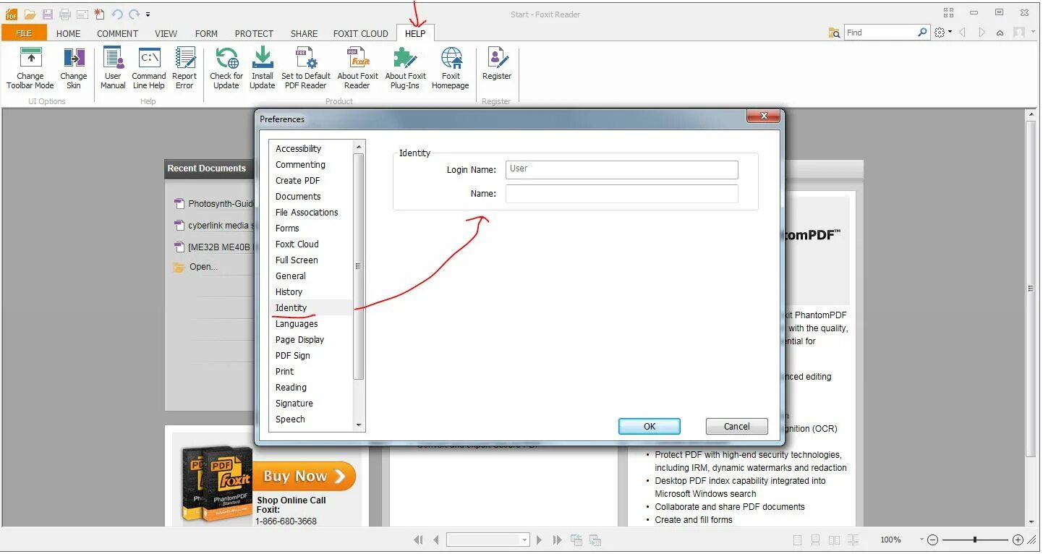The image size is (1043, 554).
Task: Select Accessibility in Preferences list
Action: 298,149
